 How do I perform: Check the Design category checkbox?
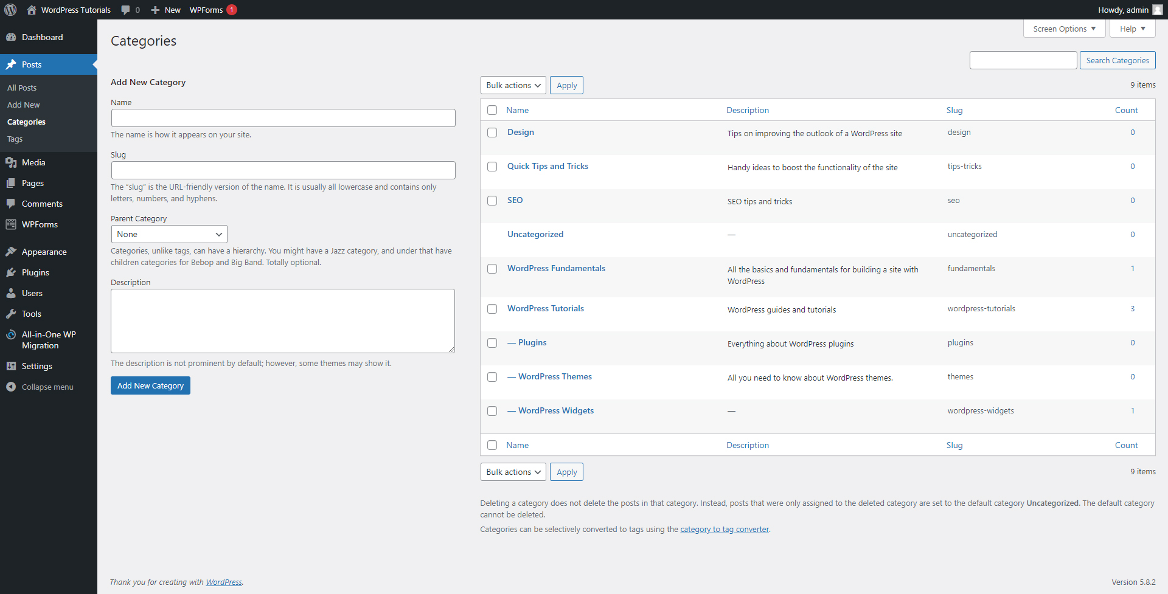click(492, 133)
